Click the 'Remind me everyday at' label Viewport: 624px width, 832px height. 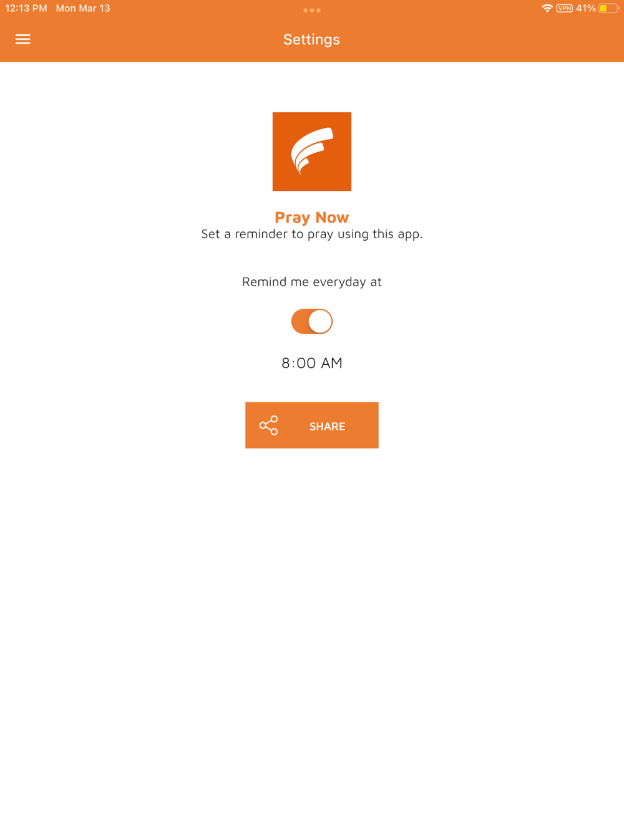(312, 282)
